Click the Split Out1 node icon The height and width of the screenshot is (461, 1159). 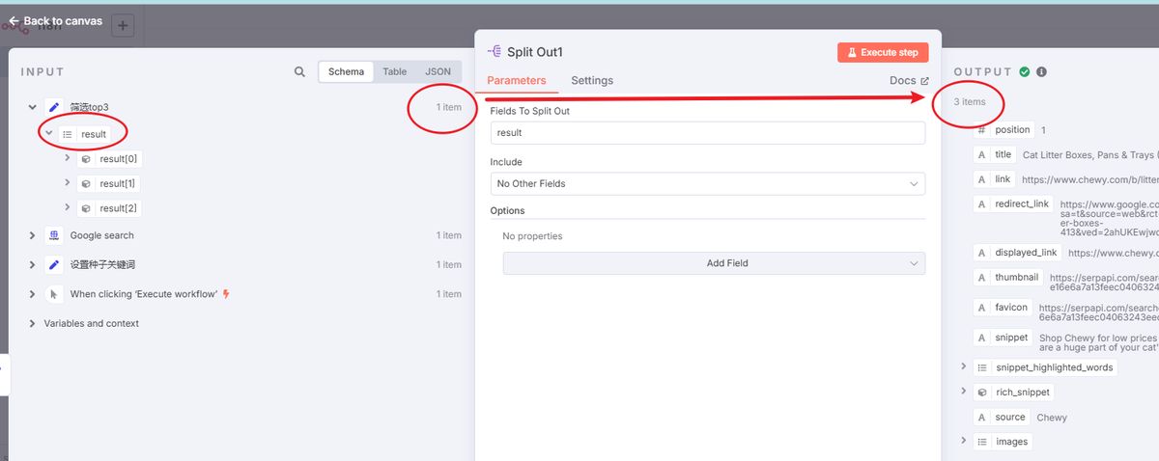[x=495, y=52]
